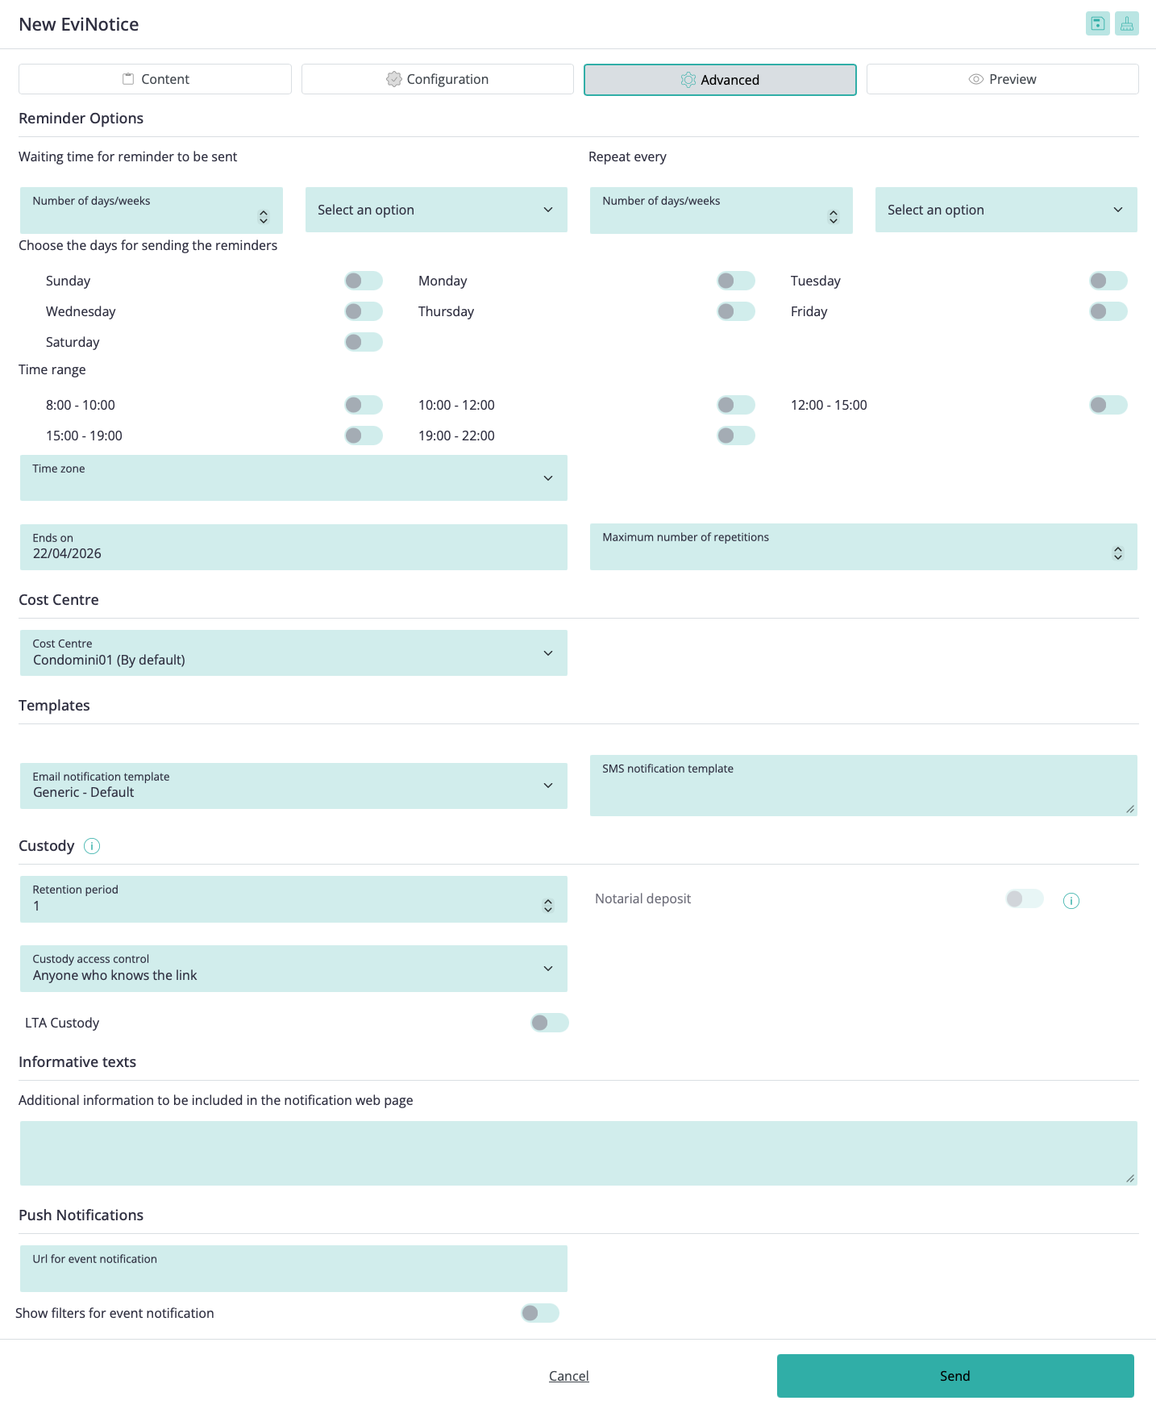
Task: Click the Send button
Action: coord(954,1376)
